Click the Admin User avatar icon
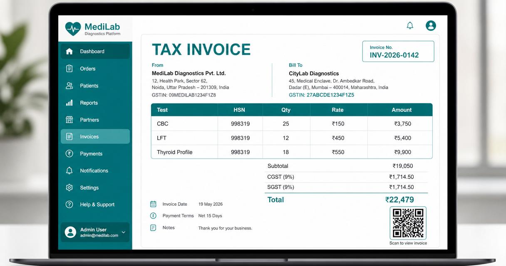This screenshot has width=506, height=266. pyautogui.click(x=71, y=232)
